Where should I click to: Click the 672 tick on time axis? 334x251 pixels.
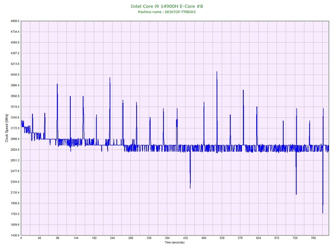277,238
